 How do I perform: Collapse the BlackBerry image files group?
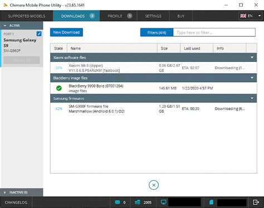tap(252, 78)
